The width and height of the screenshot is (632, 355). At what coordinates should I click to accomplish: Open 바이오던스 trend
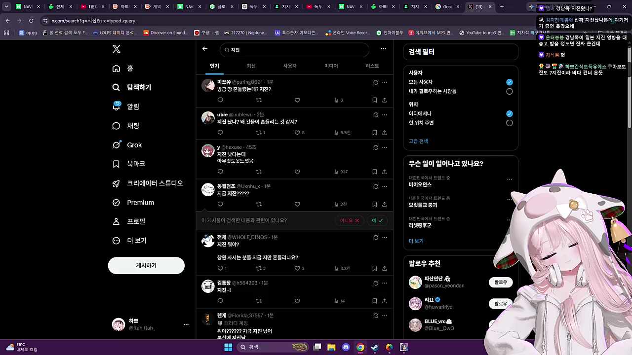pos(420,184)
